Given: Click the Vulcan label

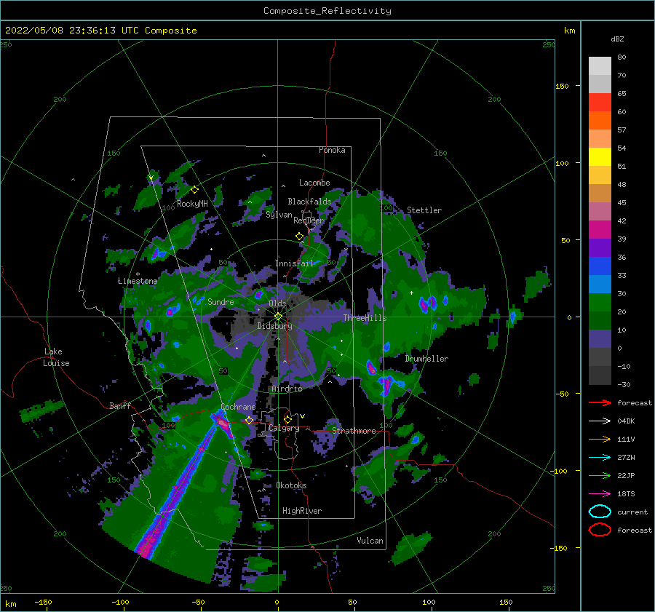Looking at the screenshot, I should click(x=370, y=541).
